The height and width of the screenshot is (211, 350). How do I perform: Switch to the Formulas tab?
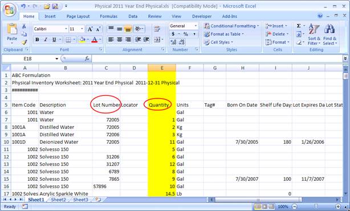coord(108,17)
